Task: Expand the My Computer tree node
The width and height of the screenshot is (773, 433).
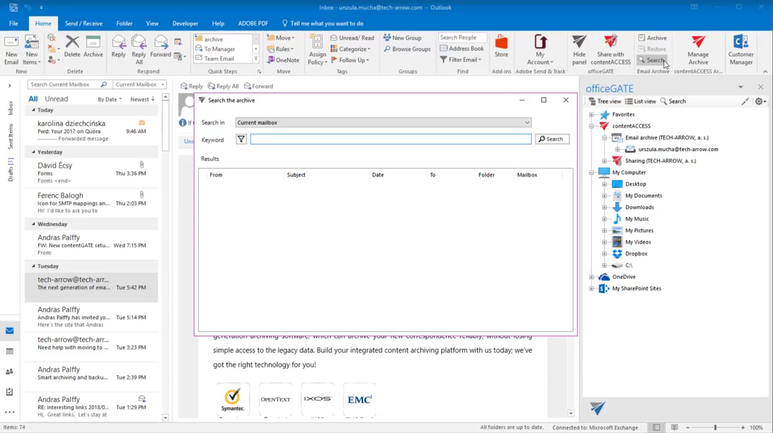Action: [591, 172]
